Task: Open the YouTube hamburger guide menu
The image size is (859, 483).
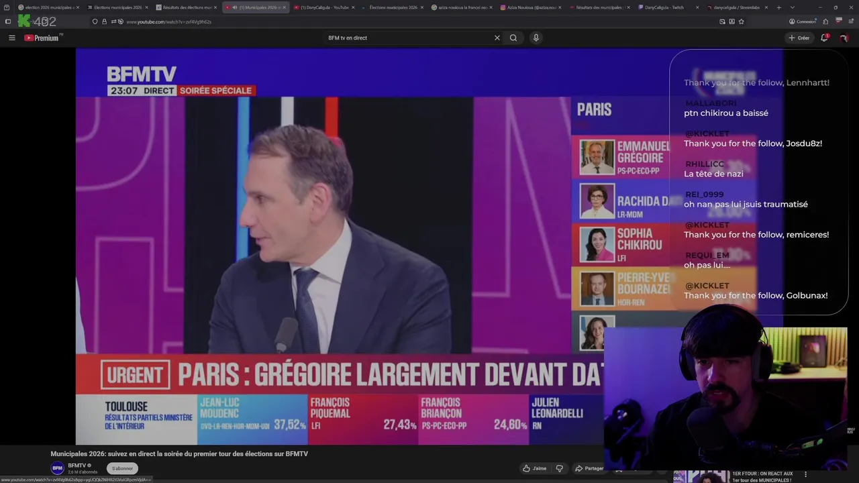Action: pyautogui.click(x=11, y=38)
